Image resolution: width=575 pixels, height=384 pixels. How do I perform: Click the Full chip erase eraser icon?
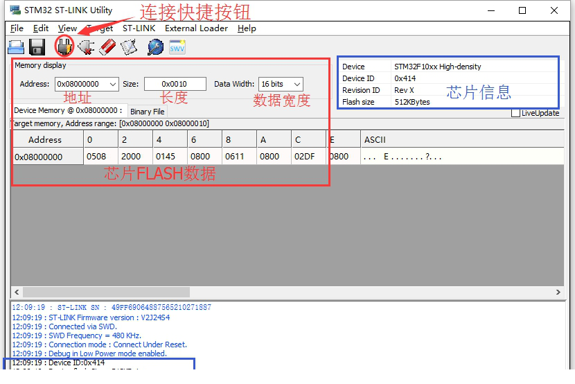point(107,47)
